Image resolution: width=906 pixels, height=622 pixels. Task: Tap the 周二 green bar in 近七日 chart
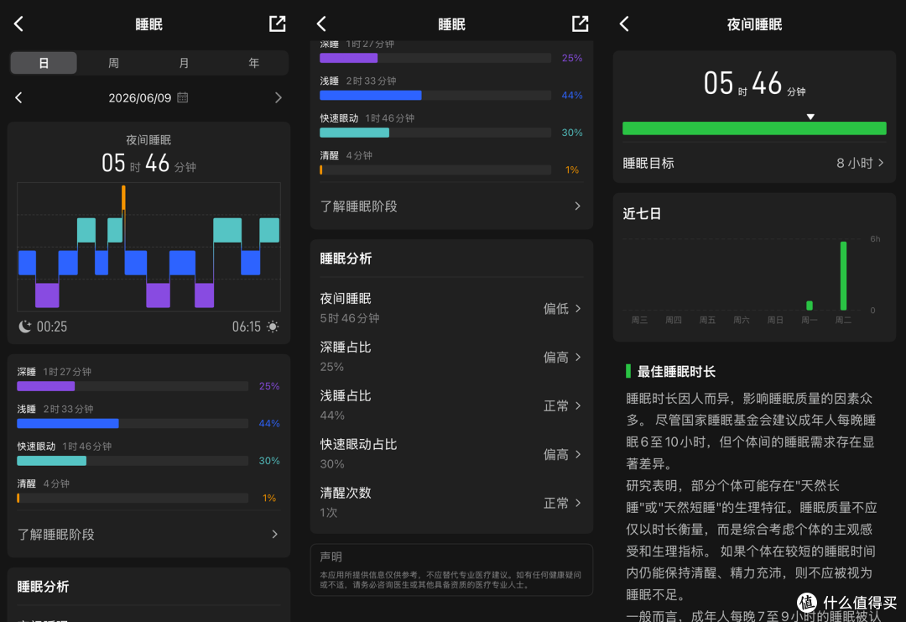coord(844,275)
